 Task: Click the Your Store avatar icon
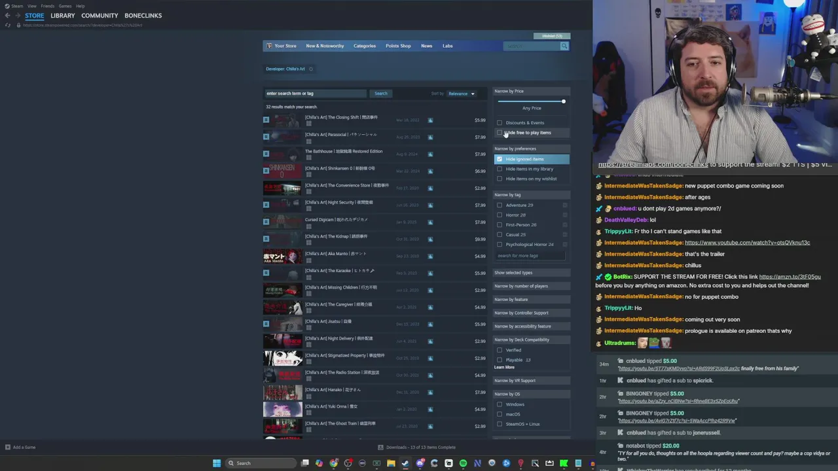pos(269,46)
